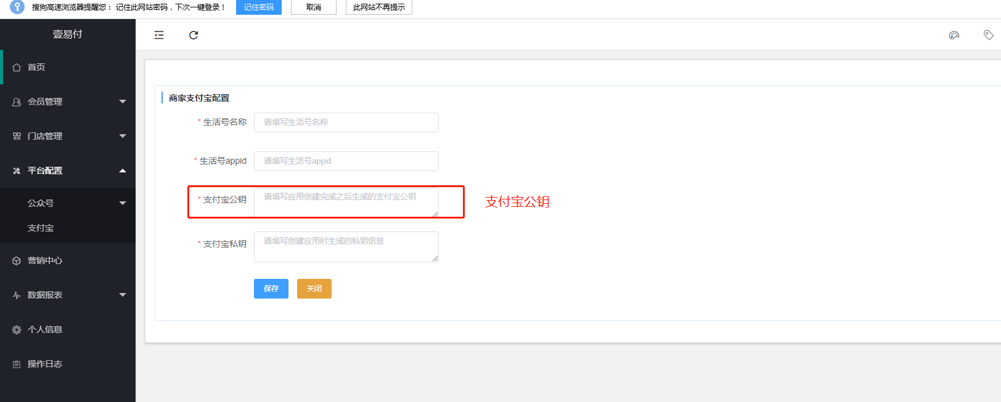
Task: Focus the 支付宝公钥 text area
Action: pyautogui.click(x=346, y=203)
